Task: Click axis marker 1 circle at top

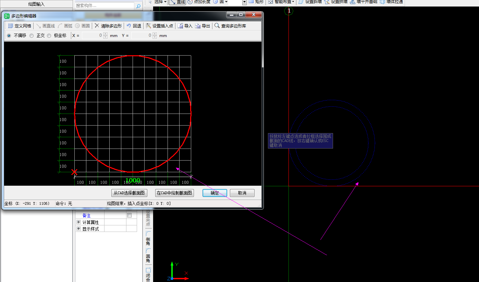Action: click(289, 11)
